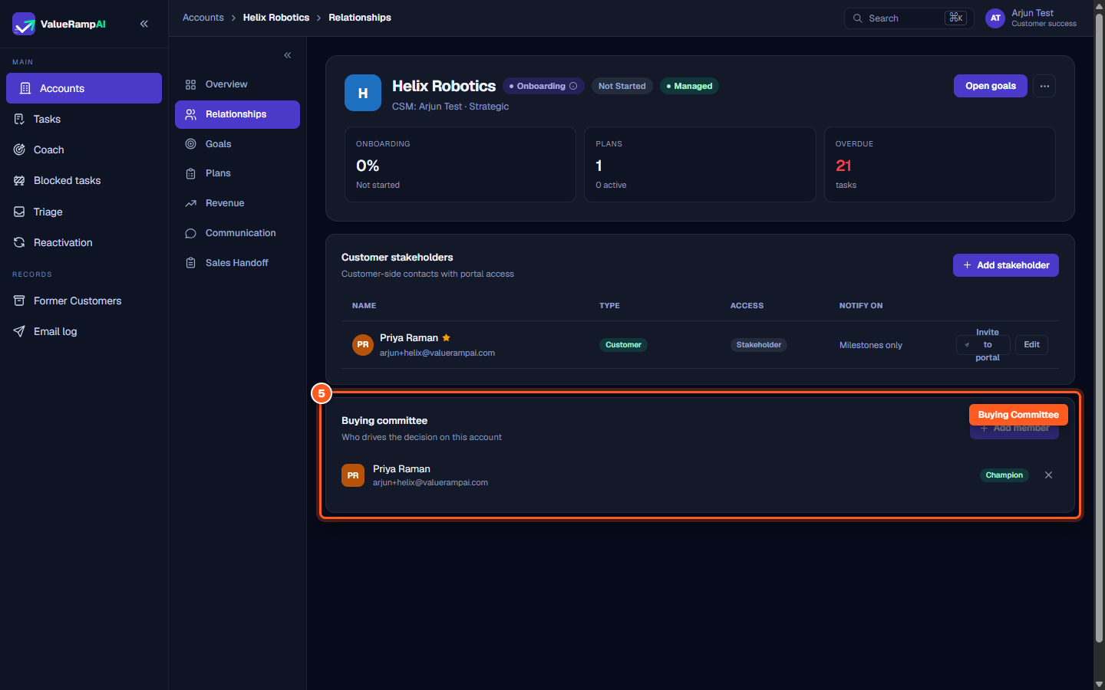Click the Coach target icon
1105x690 pixels.
[x=19, y=149]
